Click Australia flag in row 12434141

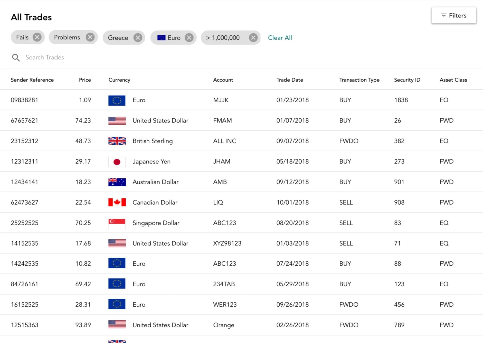point(117,182)
